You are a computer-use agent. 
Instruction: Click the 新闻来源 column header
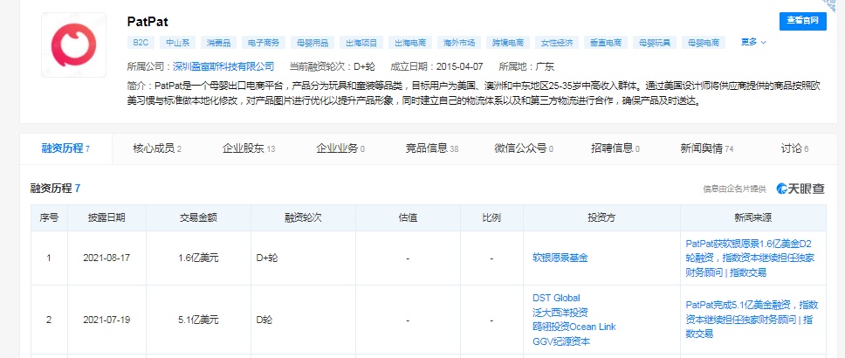752,217
